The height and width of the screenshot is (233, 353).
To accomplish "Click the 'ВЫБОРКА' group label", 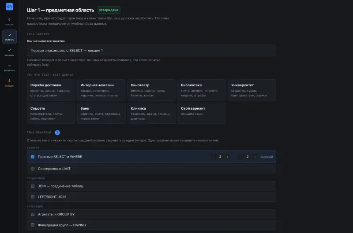I will [x=33, y=148].
